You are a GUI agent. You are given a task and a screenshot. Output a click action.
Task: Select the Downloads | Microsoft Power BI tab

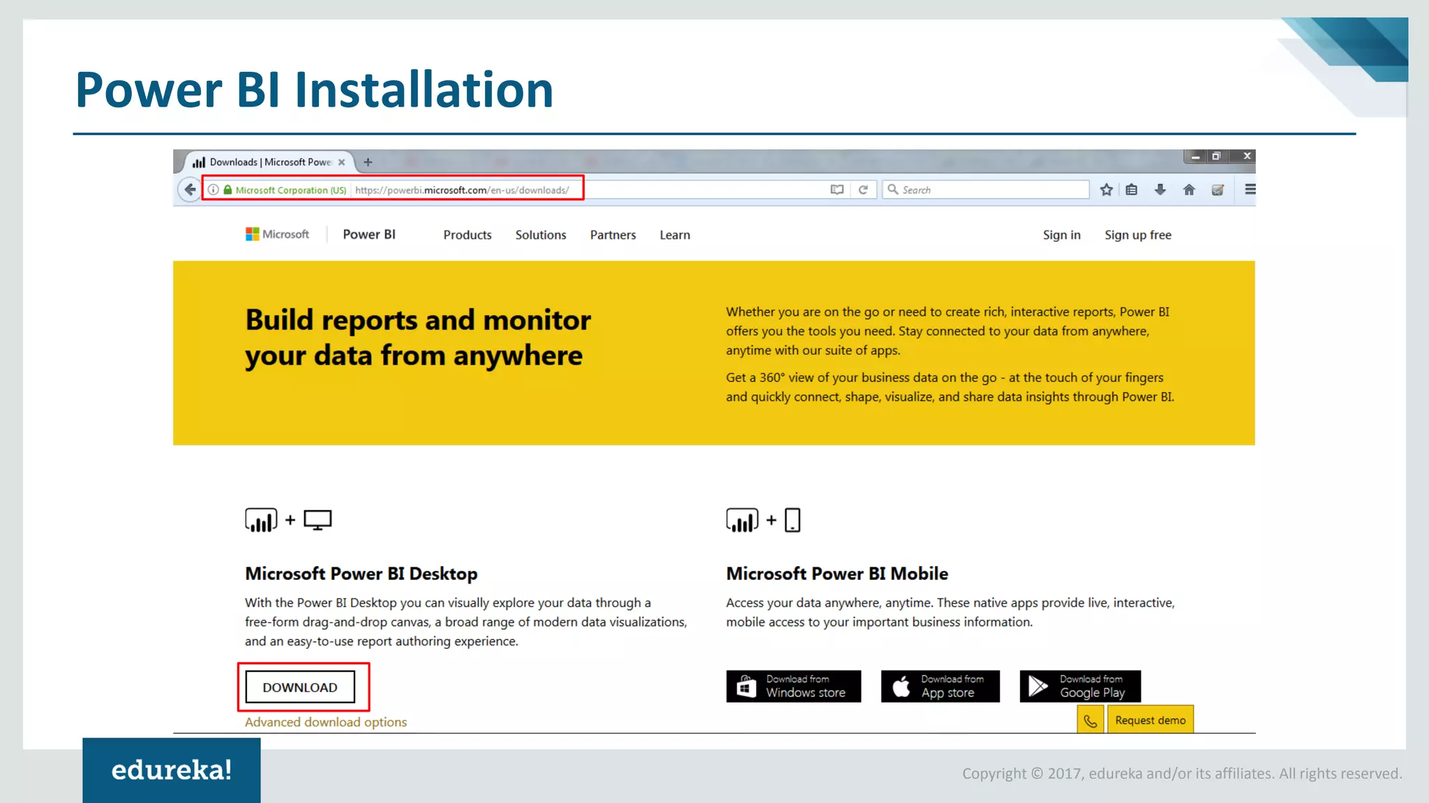point(269,162)
